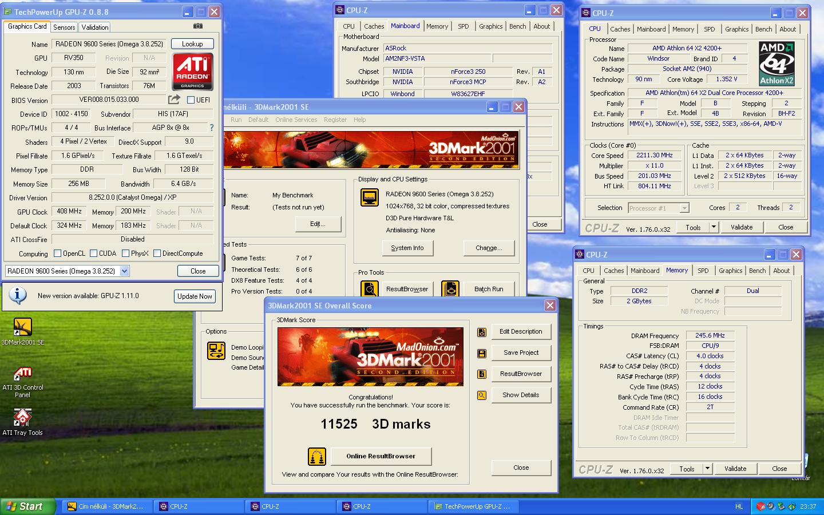The width and height of the screenshot is (824, 515).
Task: Click the ATI Radeon logo in GPU-Z
Action: (193, 72)
